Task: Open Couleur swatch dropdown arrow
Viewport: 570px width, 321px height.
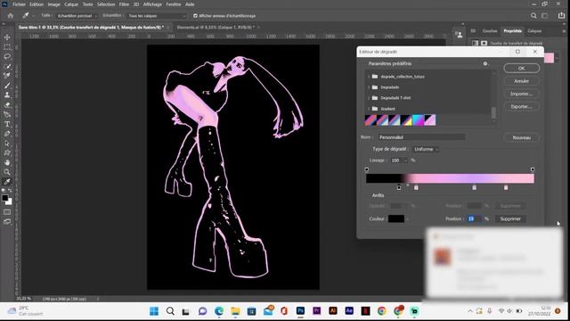Action: pyautogui.click(x=408, y=219)
